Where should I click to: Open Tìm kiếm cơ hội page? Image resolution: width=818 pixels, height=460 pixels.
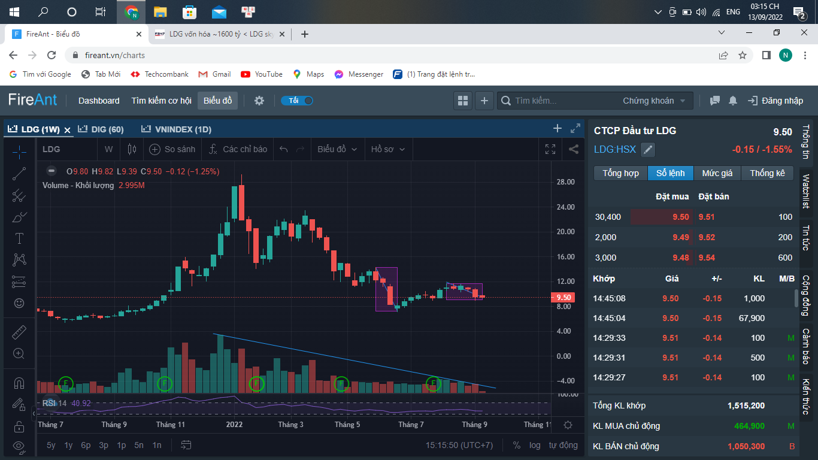point(162,101)
